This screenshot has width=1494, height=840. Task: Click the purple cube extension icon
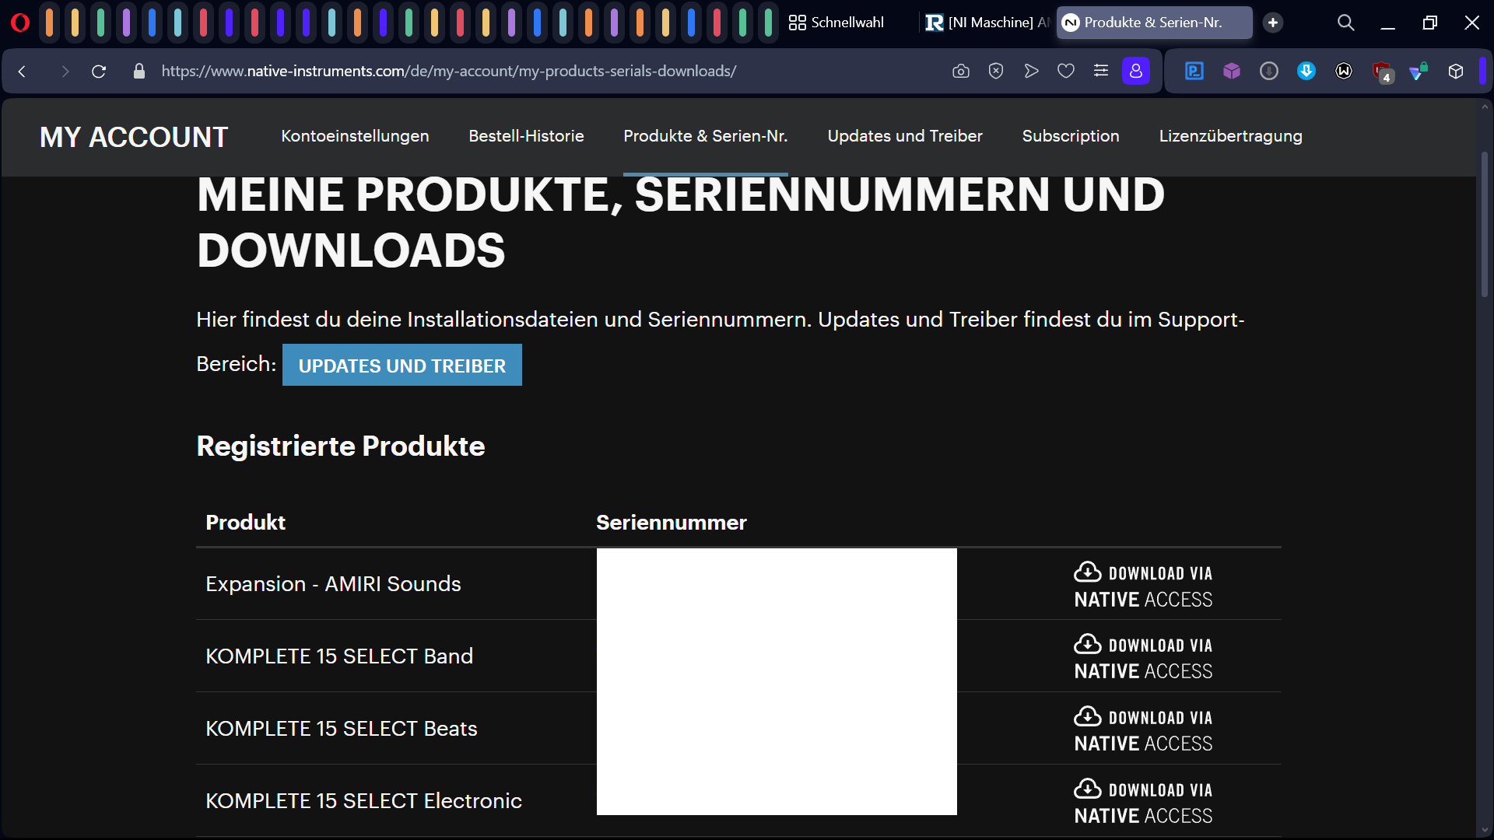point(1232,72)
